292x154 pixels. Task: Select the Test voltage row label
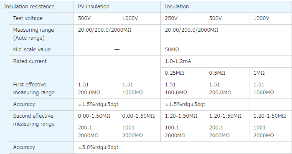tap(41, 18)
